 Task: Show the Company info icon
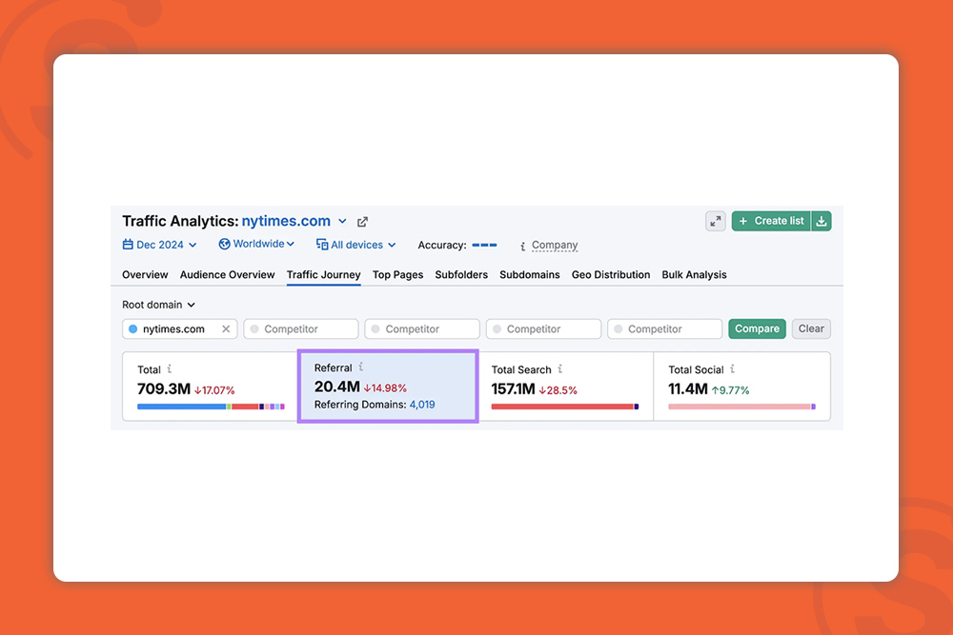tap(522, 246)
